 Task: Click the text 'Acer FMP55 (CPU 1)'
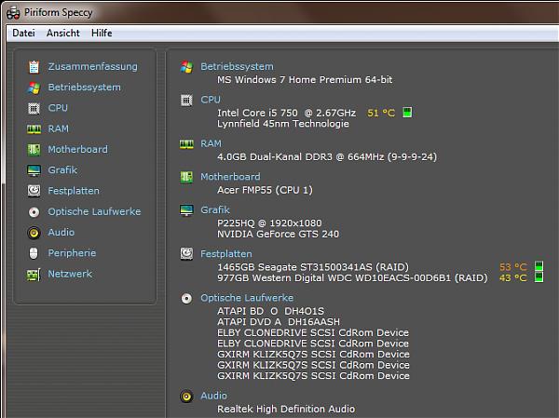click(x=265, y=190)
